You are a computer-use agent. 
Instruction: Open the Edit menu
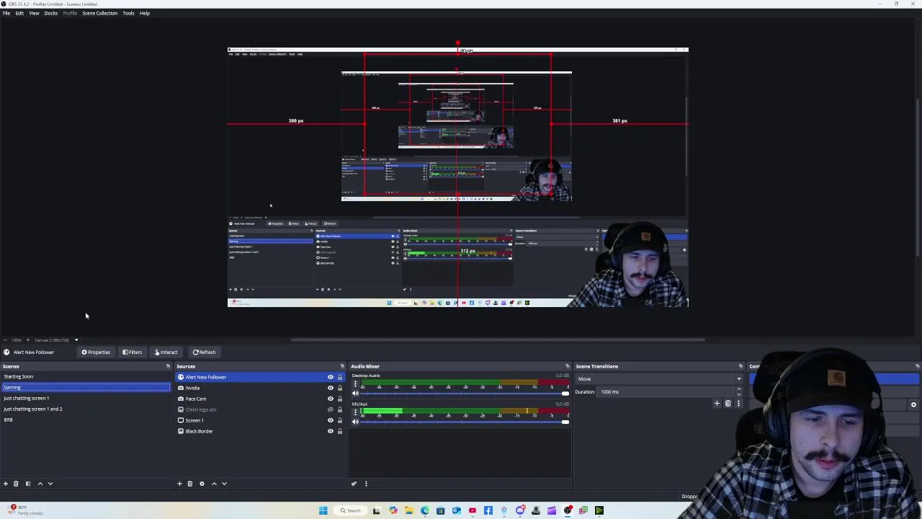click(19, 13)
